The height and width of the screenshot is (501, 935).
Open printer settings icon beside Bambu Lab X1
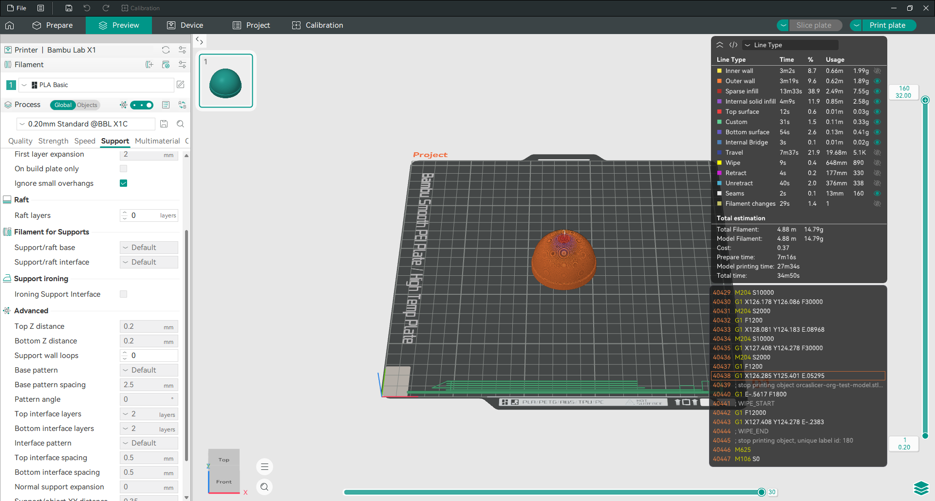182,50
